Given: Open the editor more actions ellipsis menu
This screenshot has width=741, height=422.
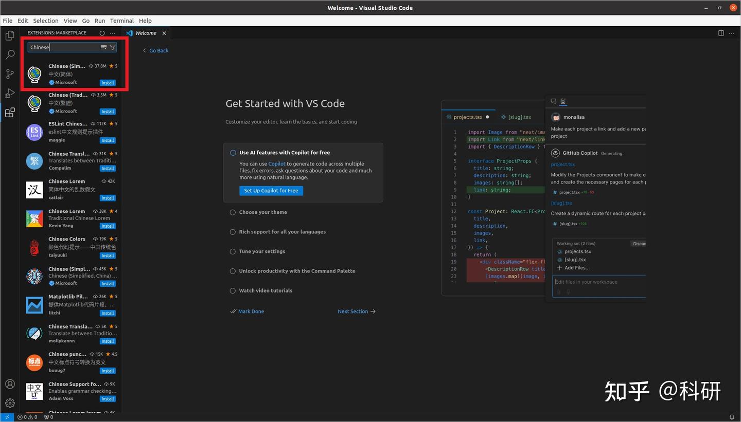Looking at the screenshot, I should coord(731,32).
